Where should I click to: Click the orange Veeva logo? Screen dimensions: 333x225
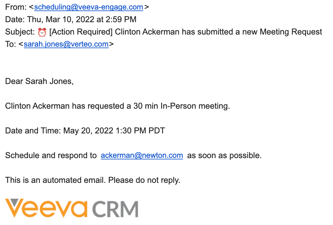point(46,208)
